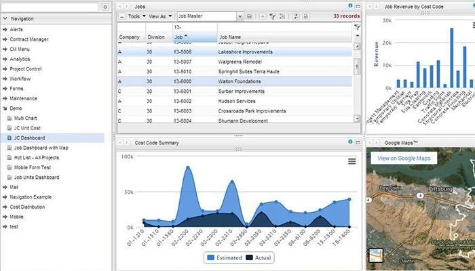Click the add record plus icon
The height and width of the screenshot is (271, 475).
(263, 16)
